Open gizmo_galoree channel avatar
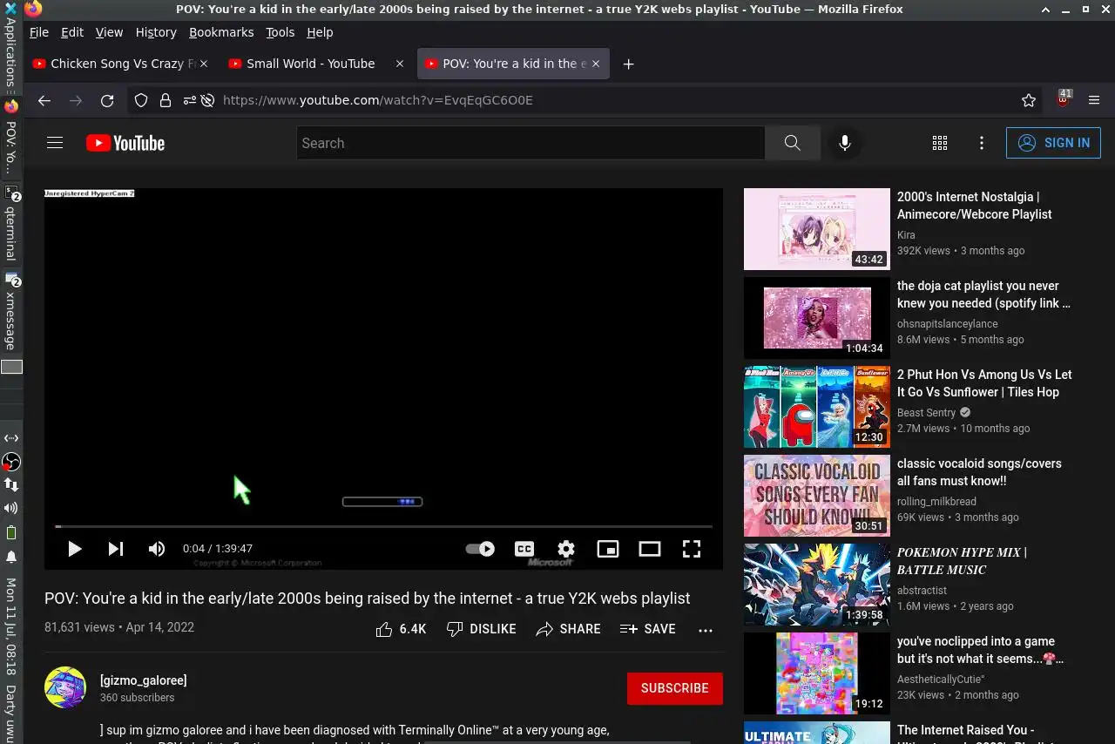The width and height of the screenshot is (1115, 744). 65,688
